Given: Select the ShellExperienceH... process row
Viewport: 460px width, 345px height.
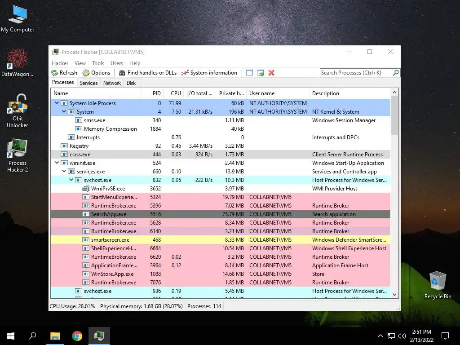Looking at the screenshot, I should [x=220, y=248].
